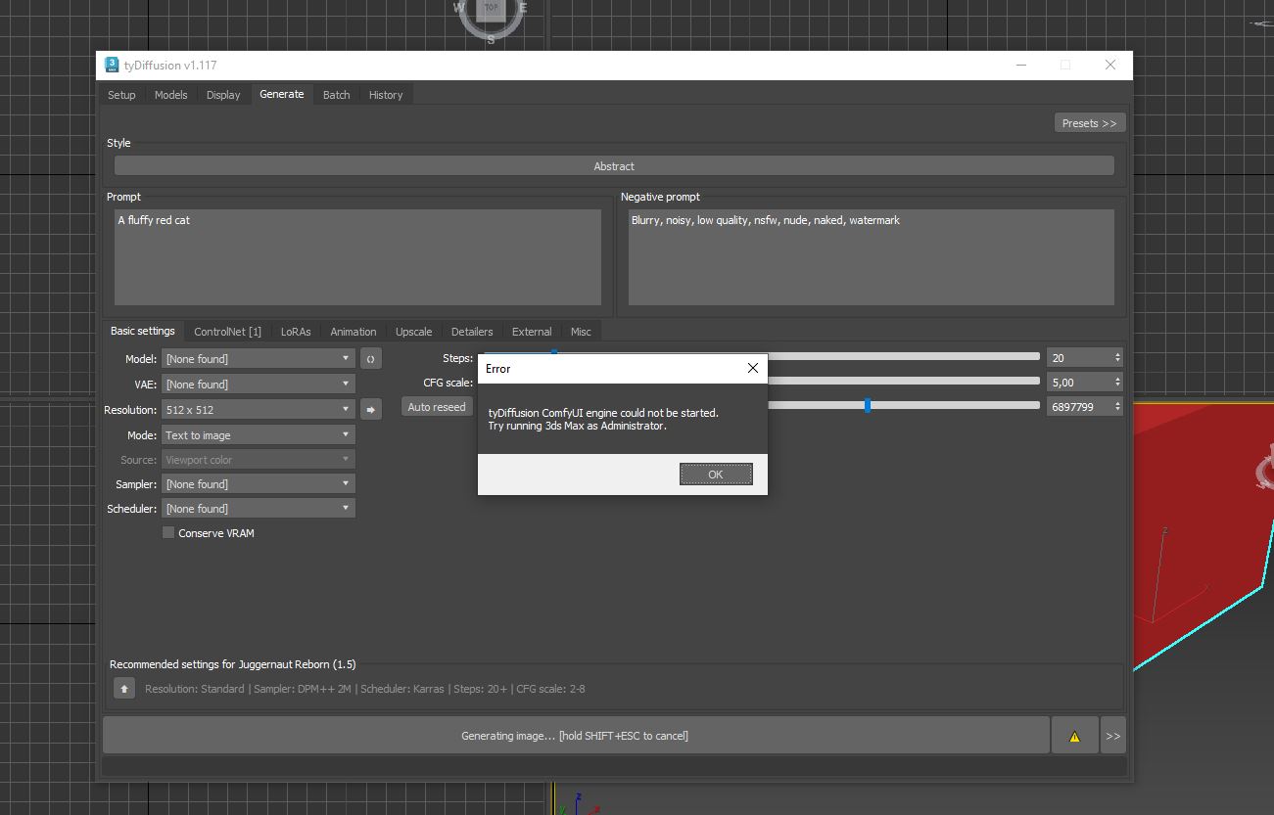Open the Misc tab
Viewport: 1274px width, 815px height.
(581, 332)
